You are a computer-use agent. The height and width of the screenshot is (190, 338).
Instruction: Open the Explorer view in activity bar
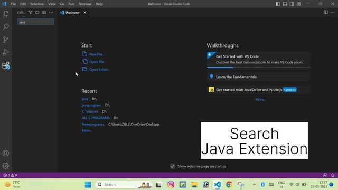[x=6, y=14]
